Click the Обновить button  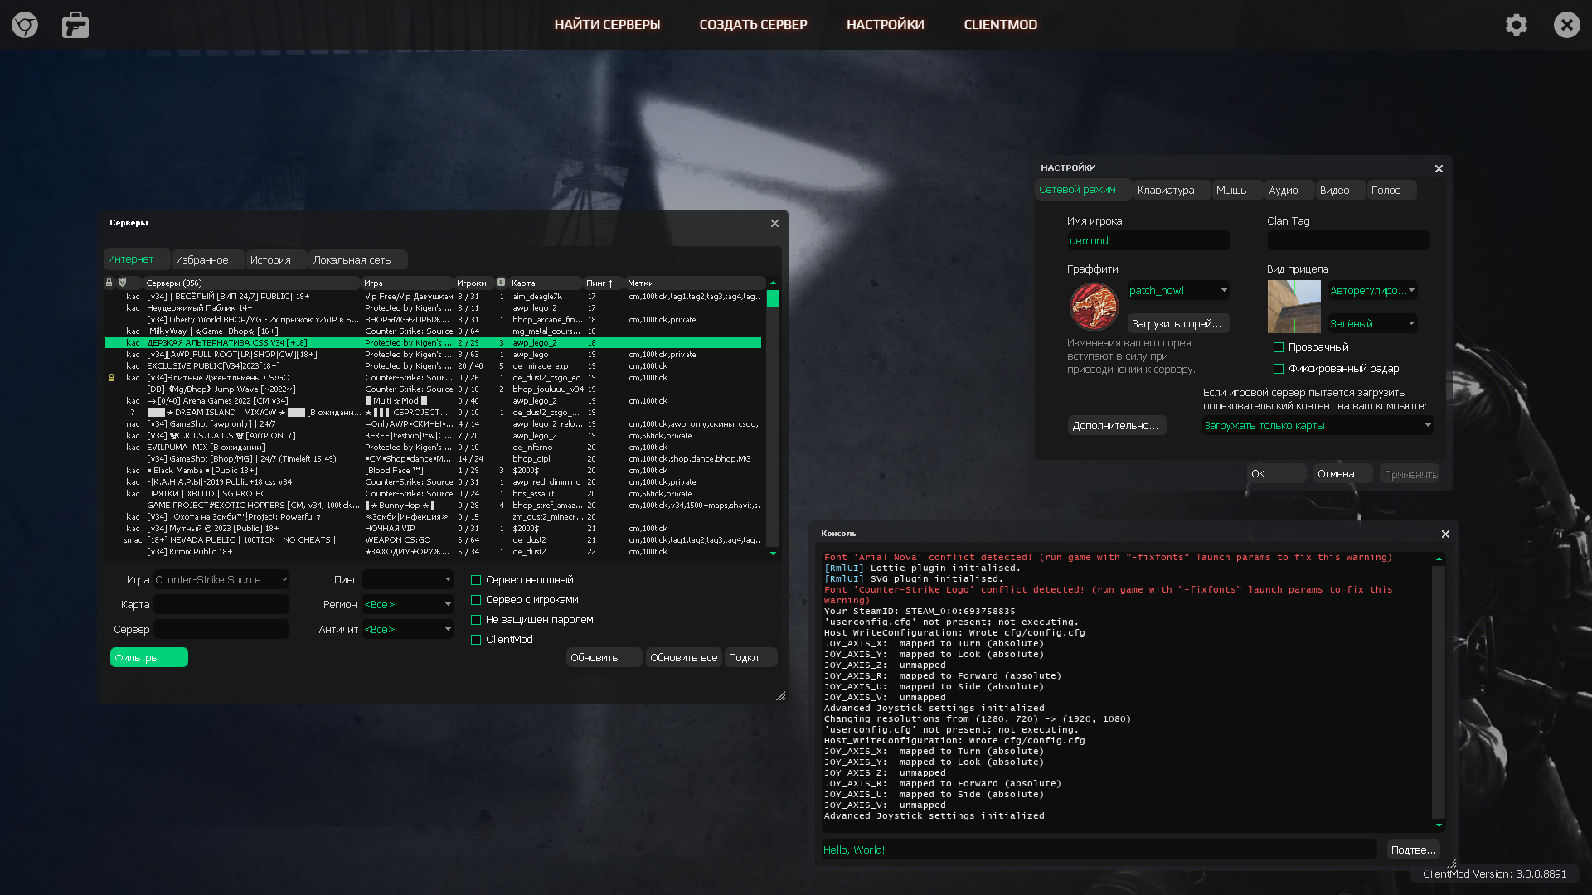pos(604,657)
